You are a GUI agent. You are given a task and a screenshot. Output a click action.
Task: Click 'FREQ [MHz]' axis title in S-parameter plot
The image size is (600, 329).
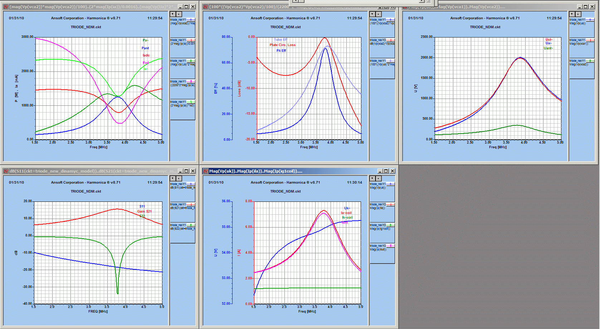[x=98, y=311]
